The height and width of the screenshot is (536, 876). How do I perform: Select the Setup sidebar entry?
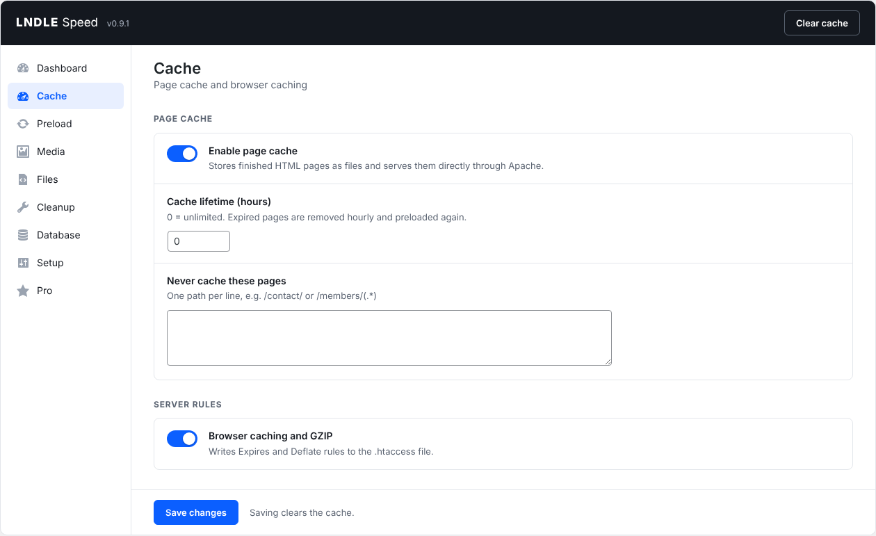coord(65,263)
